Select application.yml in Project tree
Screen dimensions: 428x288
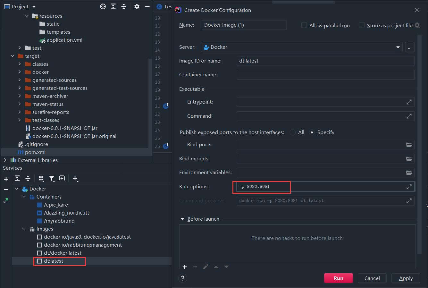(x=64, y=40)
